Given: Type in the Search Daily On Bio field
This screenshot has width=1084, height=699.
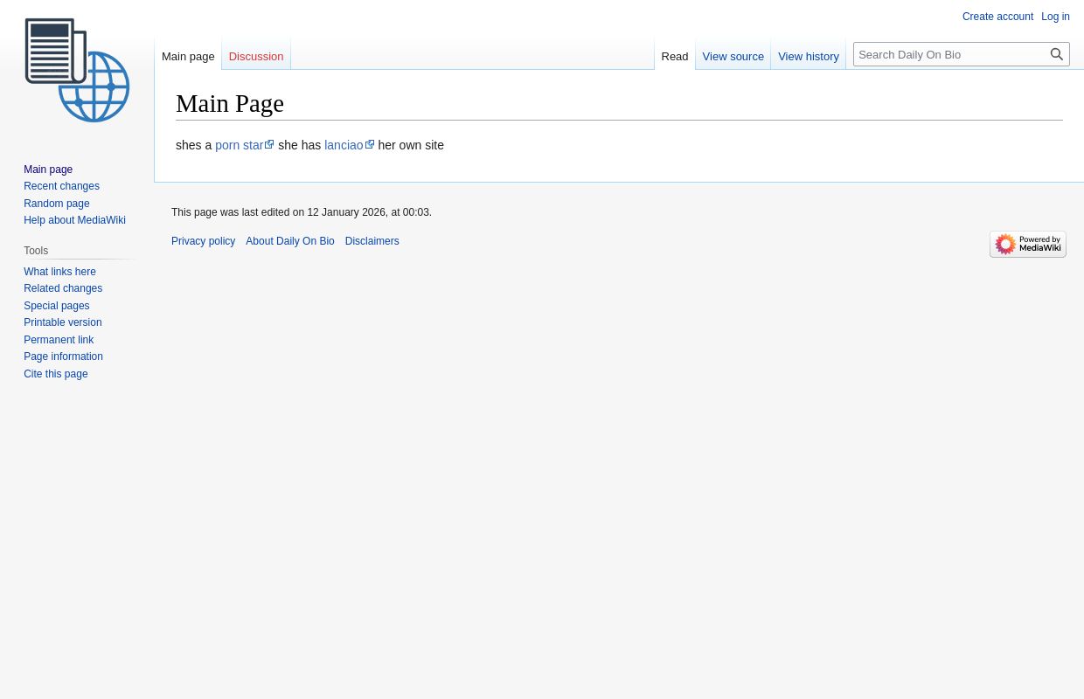Looking at the screenshot, I should [949, 54].
